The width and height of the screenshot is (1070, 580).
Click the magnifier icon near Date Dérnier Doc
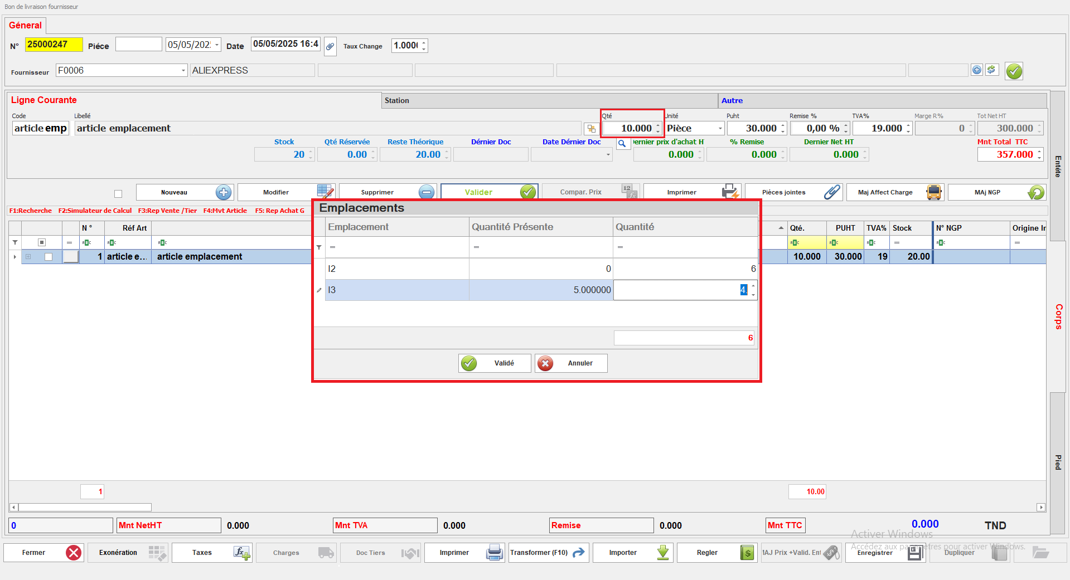tap(622, 144)
